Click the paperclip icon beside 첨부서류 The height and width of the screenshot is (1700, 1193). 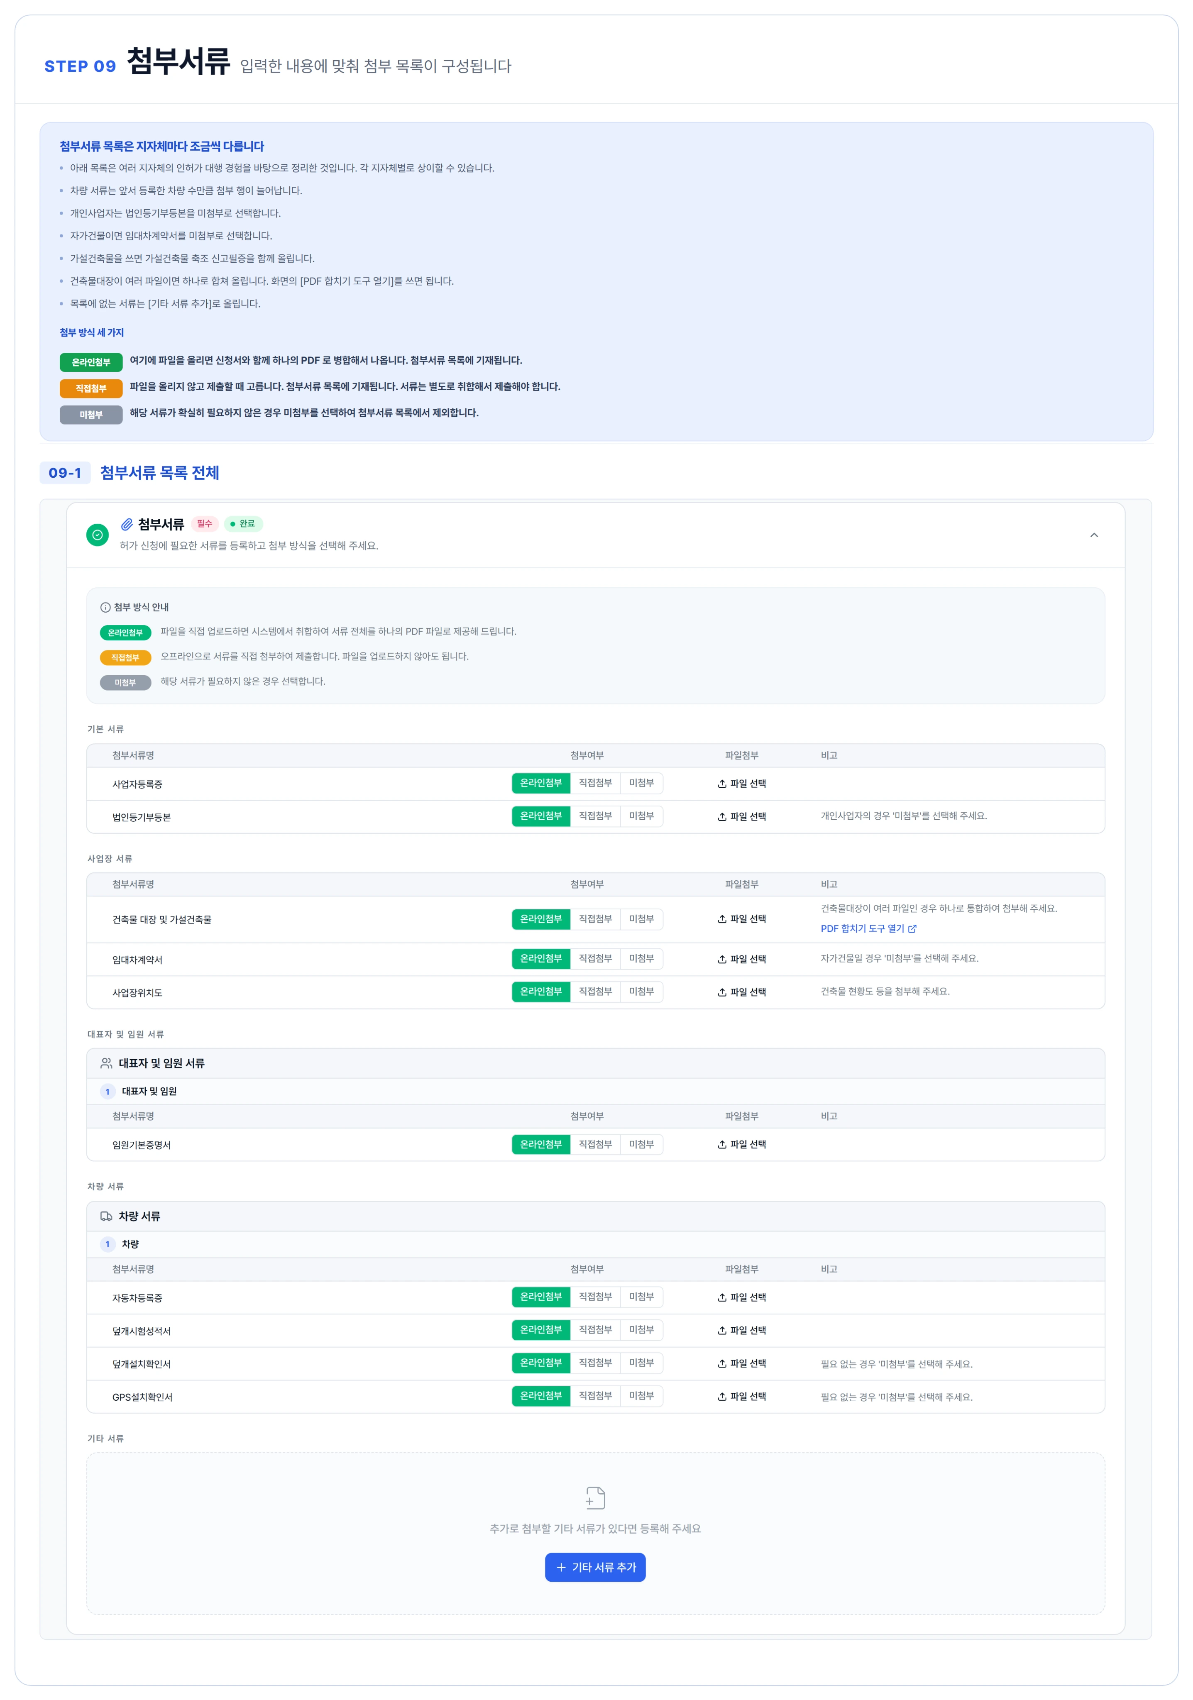pos(127,524)
